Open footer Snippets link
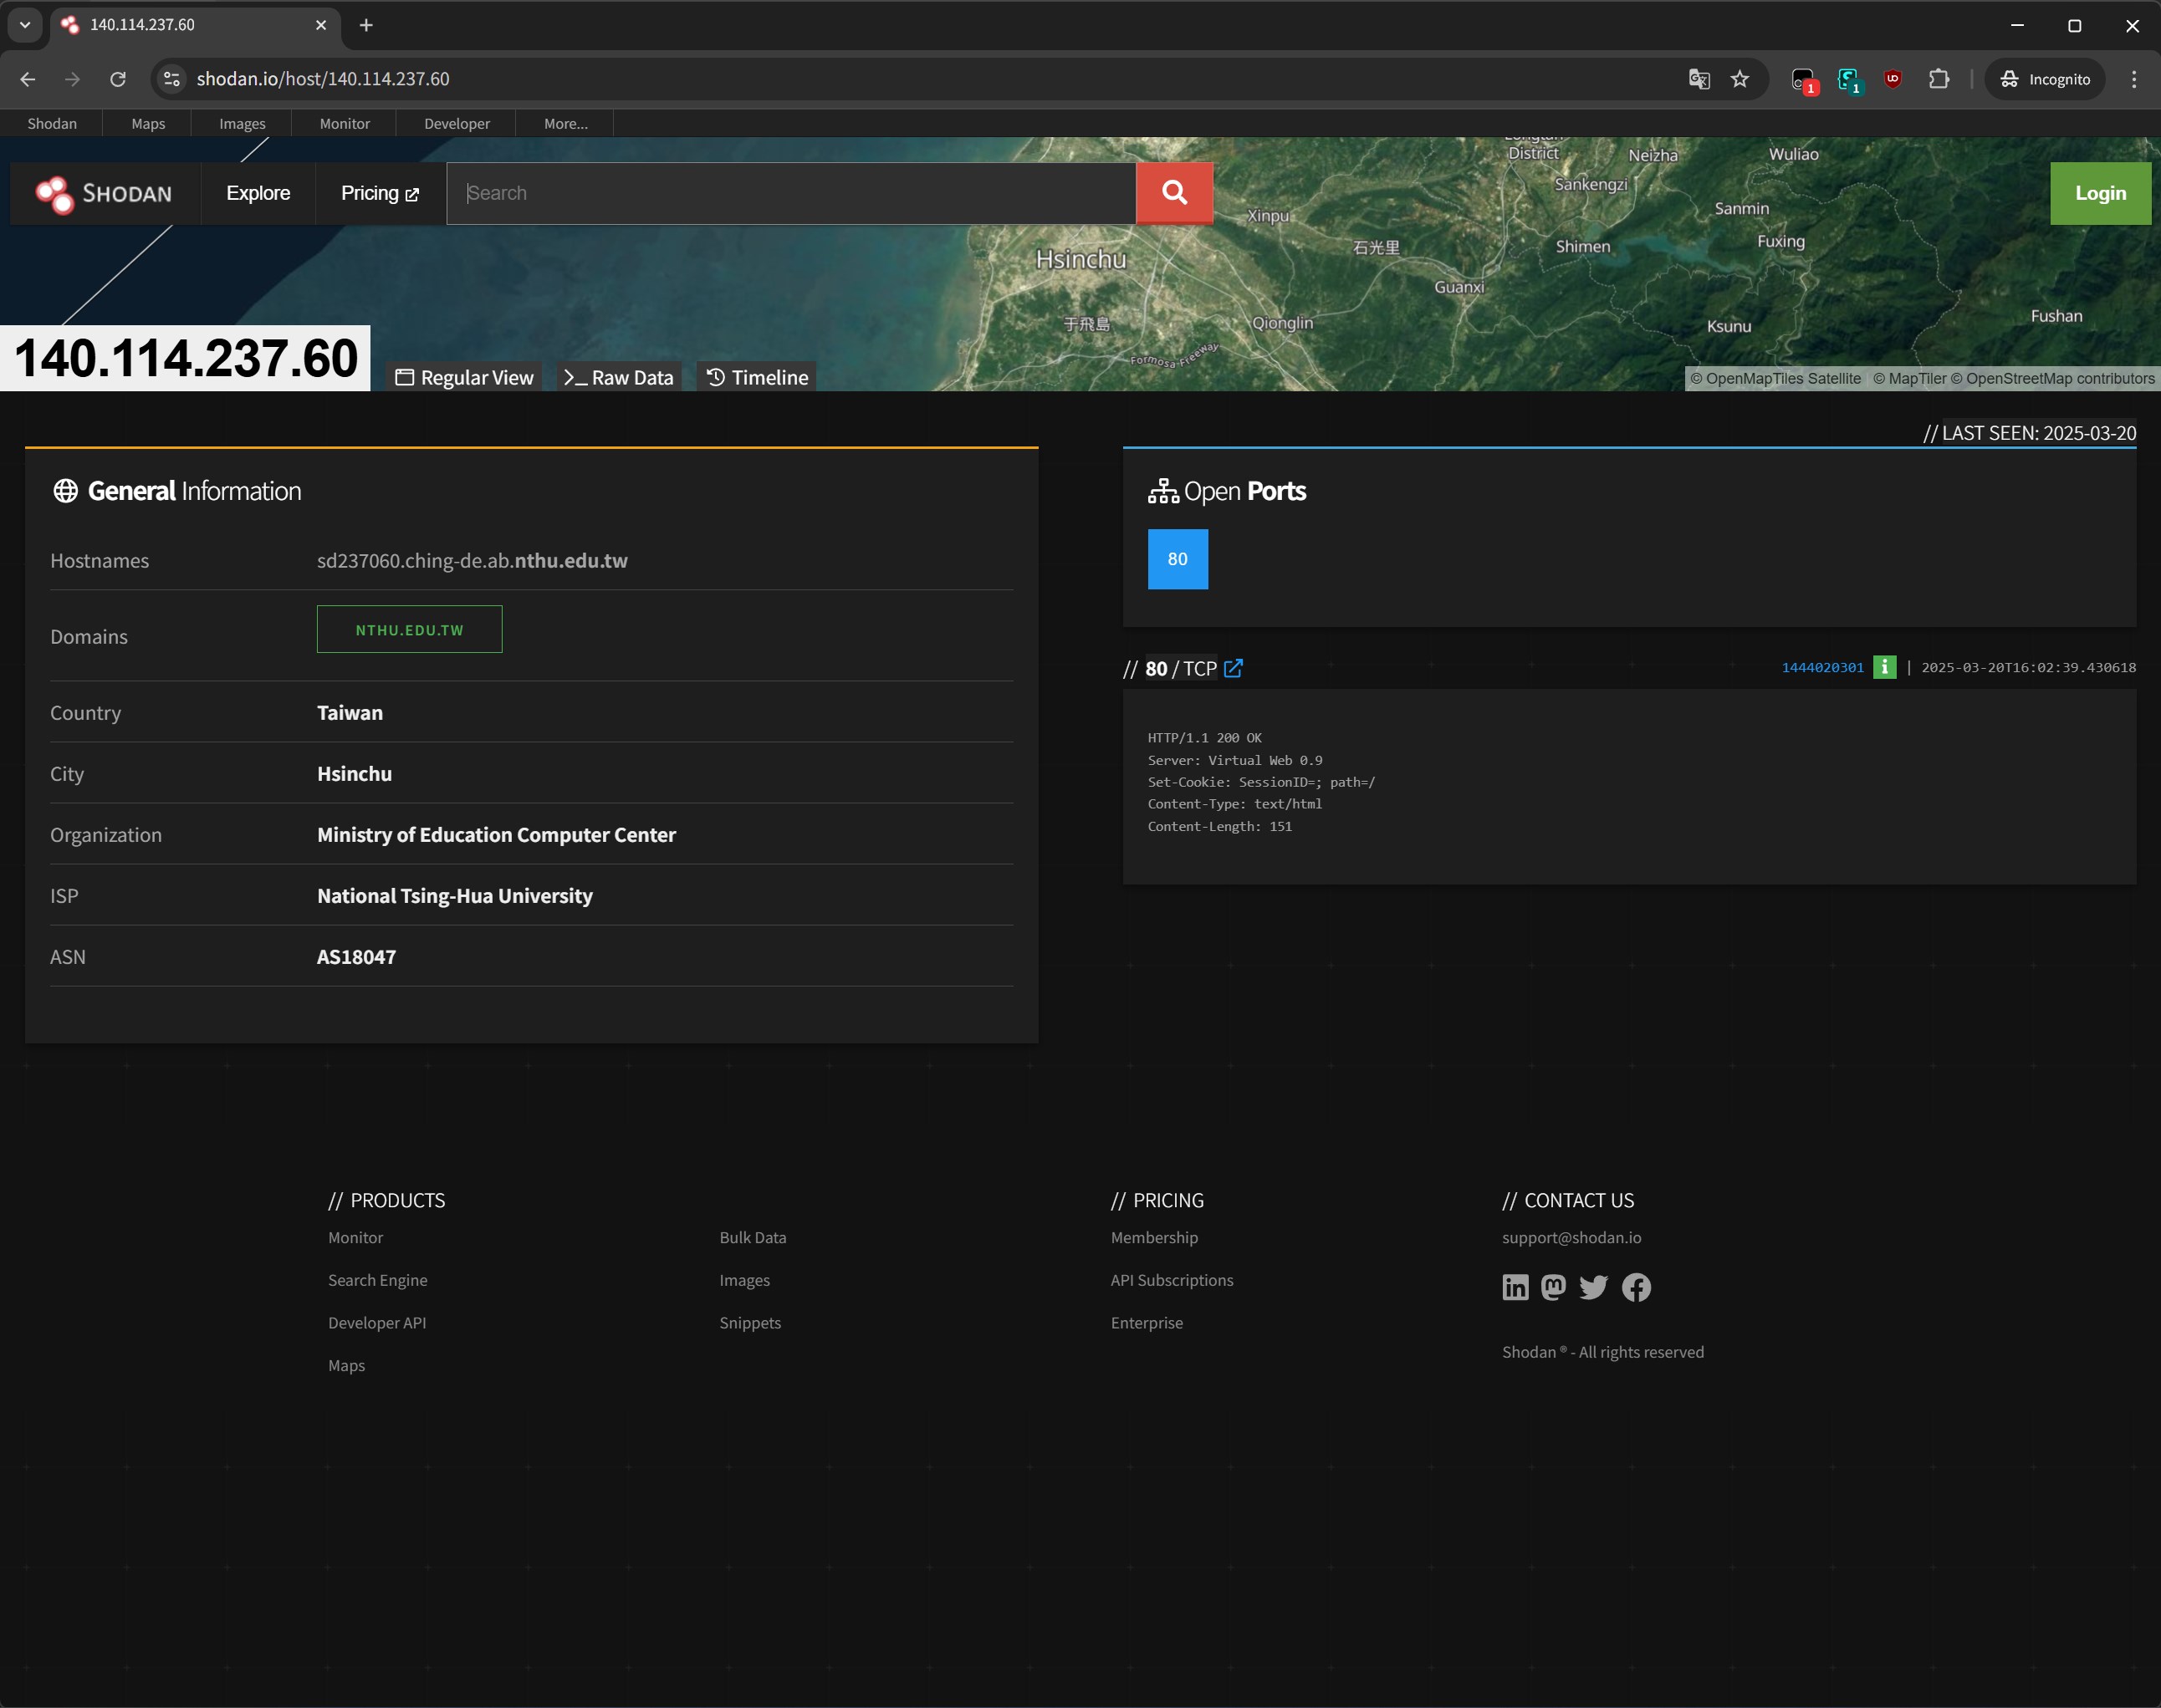This screenshot has height=1708, width=2161. click(x=750, y=1322)
